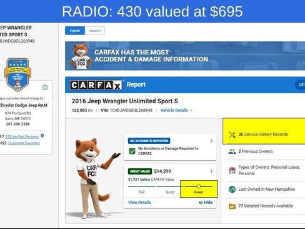305x229 pixels.
Task: Click the previous owners people icon
Action: point(232,151)
